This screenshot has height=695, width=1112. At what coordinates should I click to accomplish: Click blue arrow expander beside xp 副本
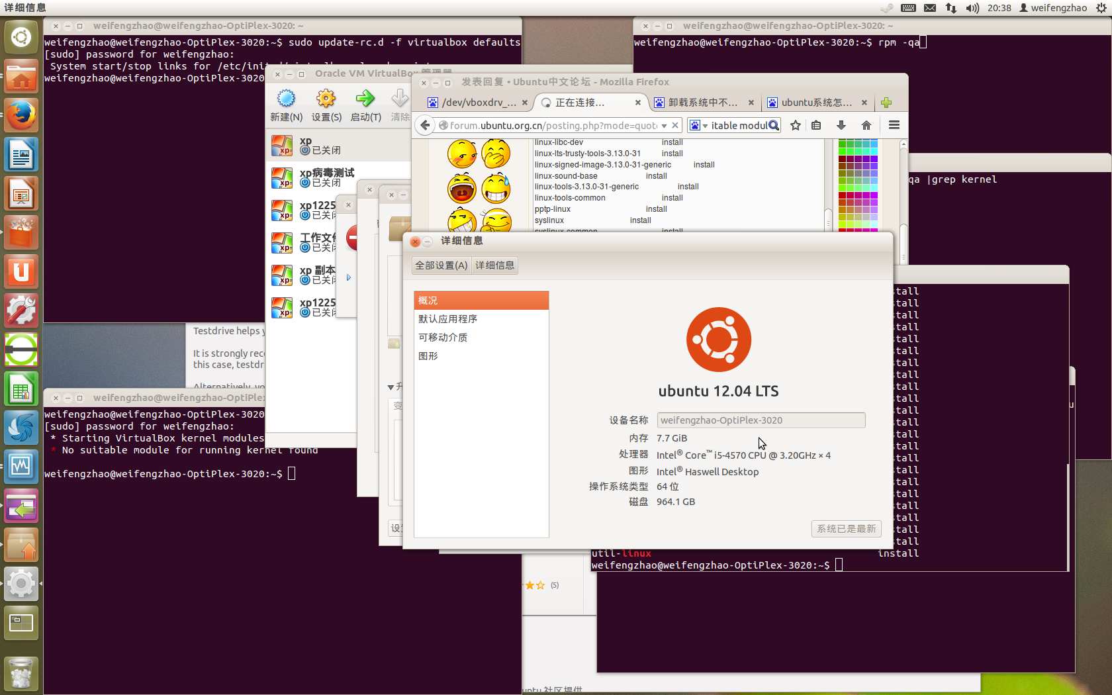click(348, 277)
